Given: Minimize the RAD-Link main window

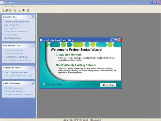Looking at the screenshot, I should point(152,2).
